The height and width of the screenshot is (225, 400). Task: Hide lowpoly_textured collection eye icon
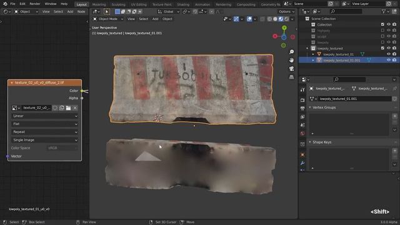[389, 48]
